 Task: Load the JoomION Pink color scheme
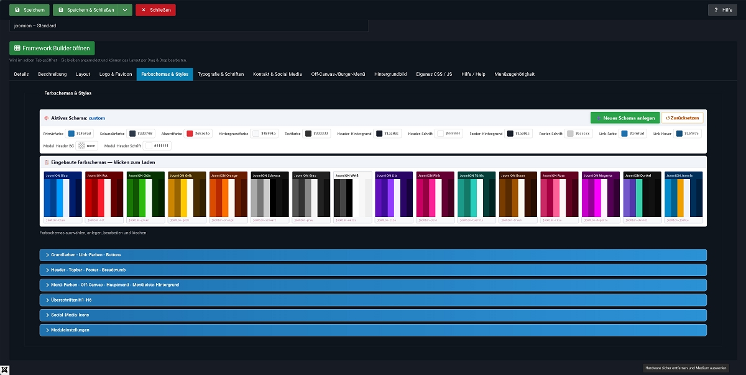pyautogui.click(x=435, y=197)
